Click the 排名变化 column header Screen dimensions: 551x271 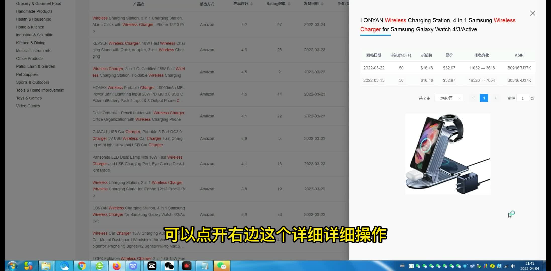[482, 55]
